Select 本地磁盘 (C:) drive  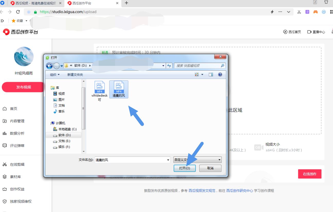tap(65, 129)
